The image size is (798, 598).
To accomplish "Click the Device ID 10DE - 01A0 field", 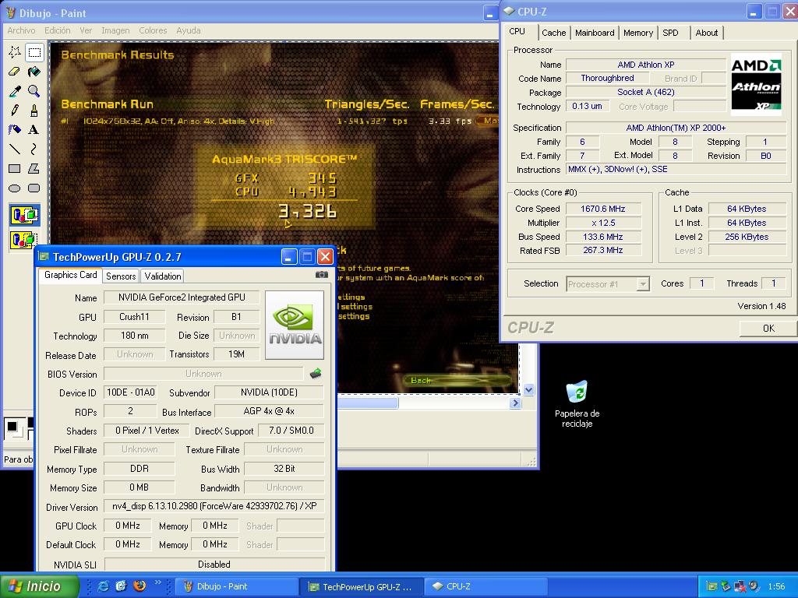I will 130,392.
